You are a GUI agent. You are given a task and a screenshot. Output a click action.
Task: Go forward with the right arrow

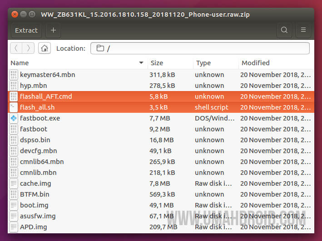point(28,48)
